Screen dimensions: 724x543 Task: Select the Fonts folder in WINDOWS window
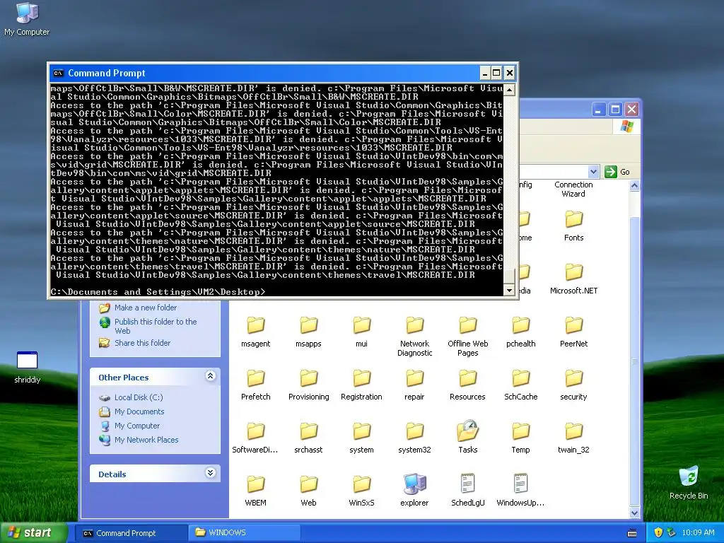(x=573, y=226)
